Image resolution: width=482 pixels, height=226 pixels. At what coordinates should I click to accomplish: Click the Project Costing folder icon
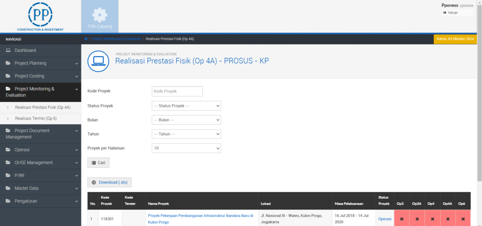tap(8, 76)
